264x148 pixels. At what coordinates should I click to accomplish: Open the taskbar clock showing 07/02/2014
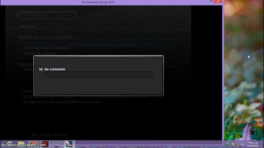253,144
